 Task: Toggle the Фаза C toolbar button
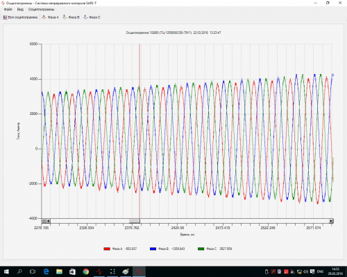coord(92,17)
